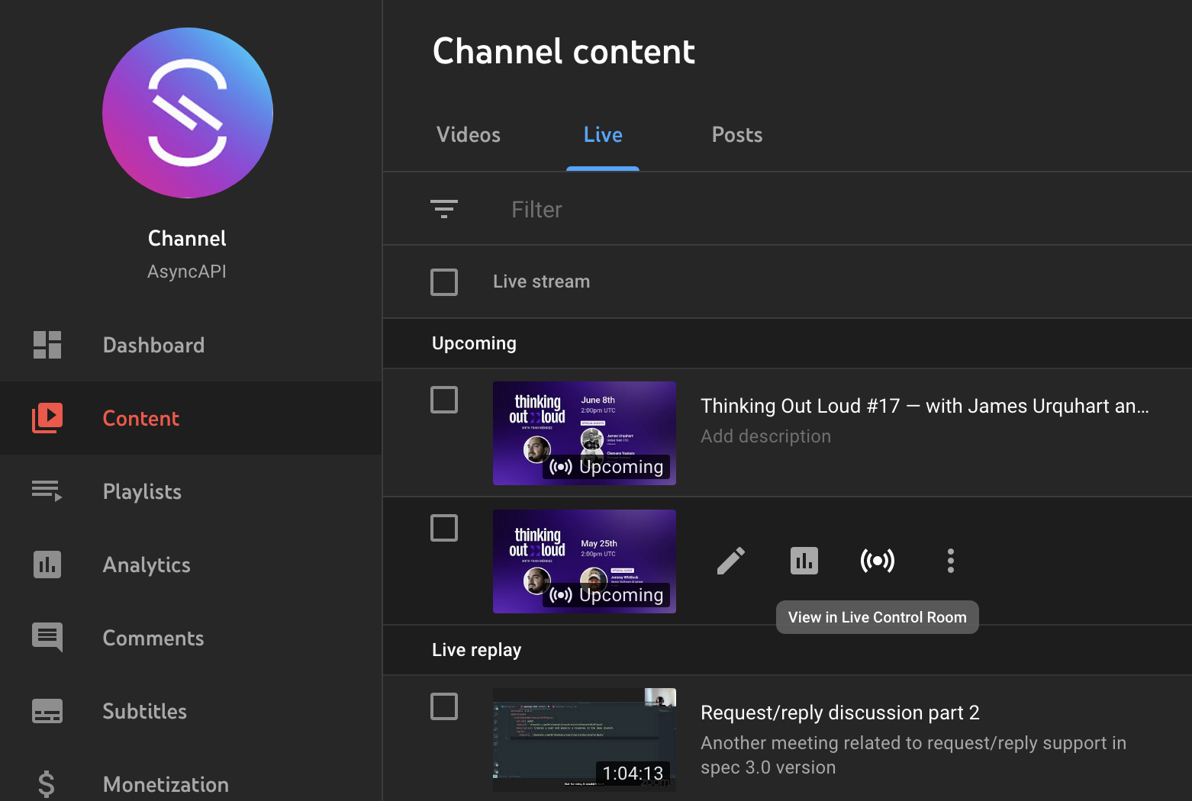The image size is (1192, 801).
Task: Go to Dashboard menu item
Action: [153, 346]
